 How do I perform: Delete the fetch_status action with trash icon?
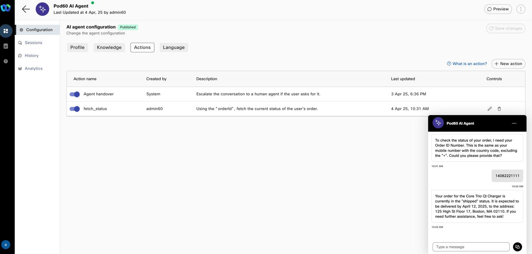[x=499, y=109]
